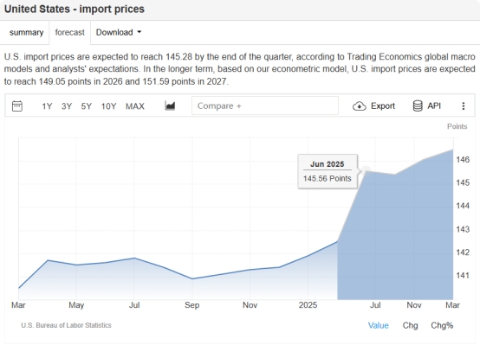
Task: Click the API database icon
Action: [x=418, y=105]
